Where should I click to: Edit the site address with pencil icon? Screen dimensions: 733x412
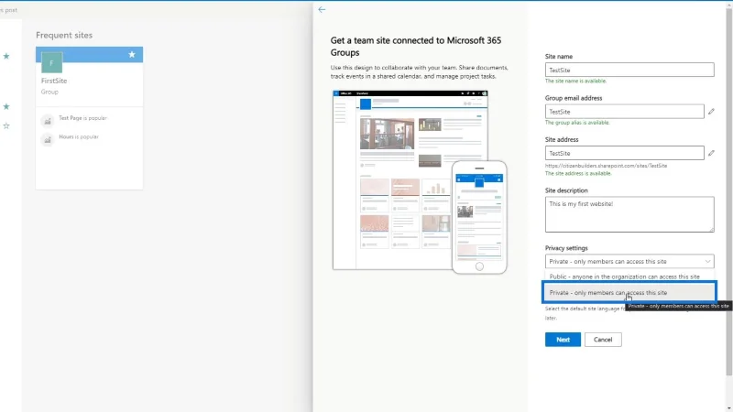pyautogui.click(x=711, y=153)
